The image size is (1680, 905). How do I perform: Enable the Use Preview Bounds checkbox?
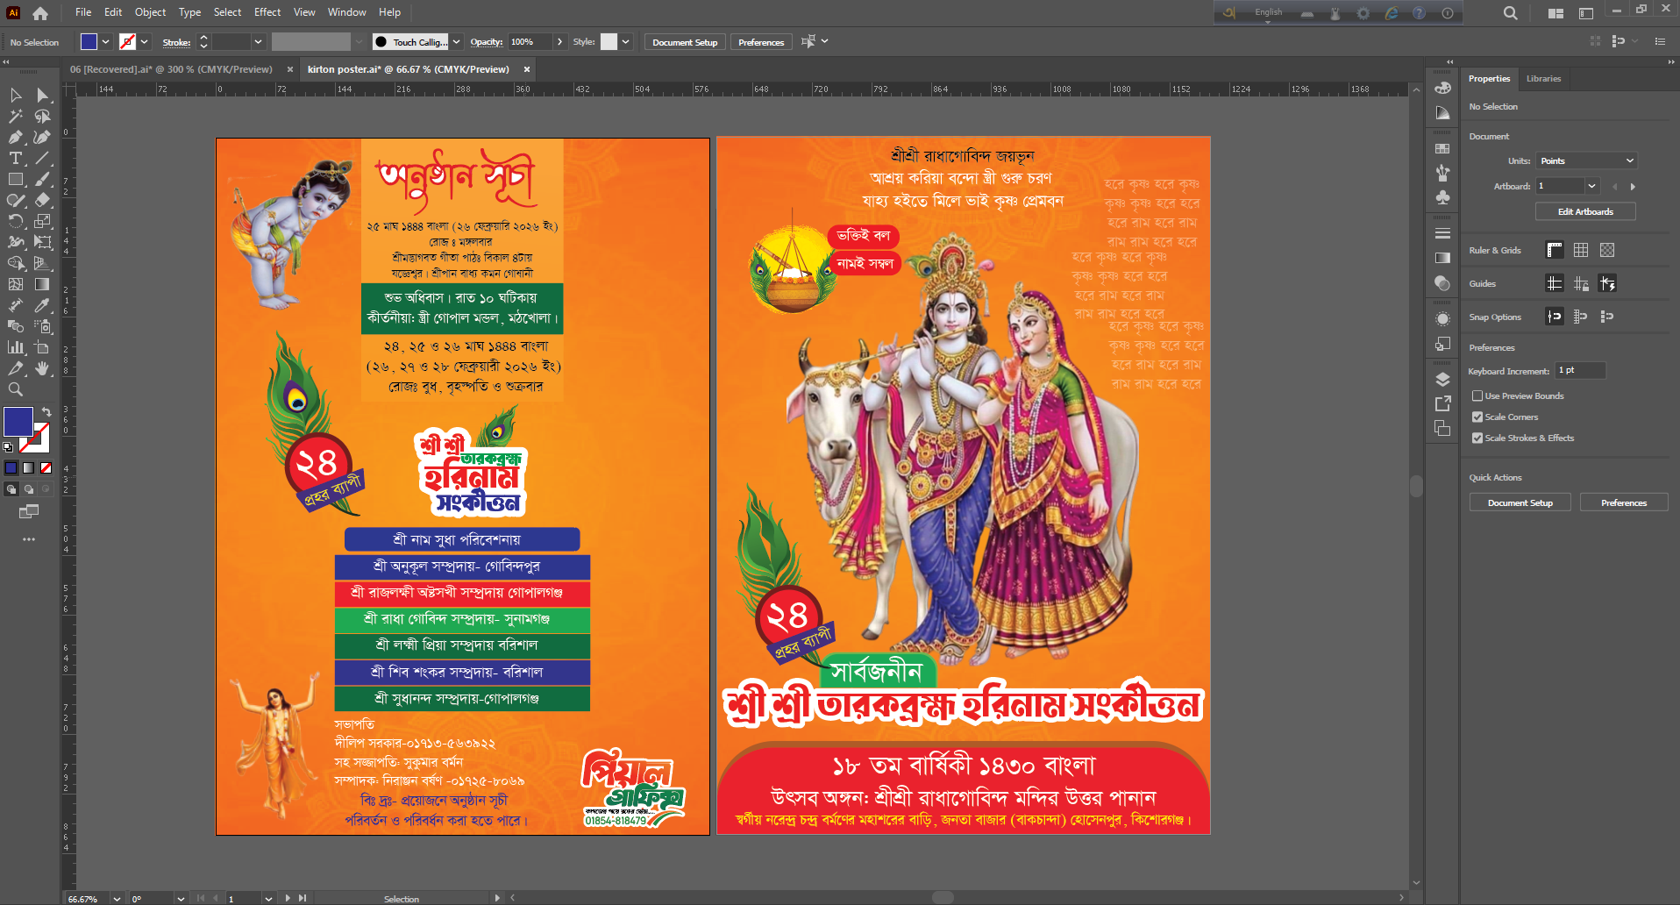pyautogui.click(x=1478, y=395)
